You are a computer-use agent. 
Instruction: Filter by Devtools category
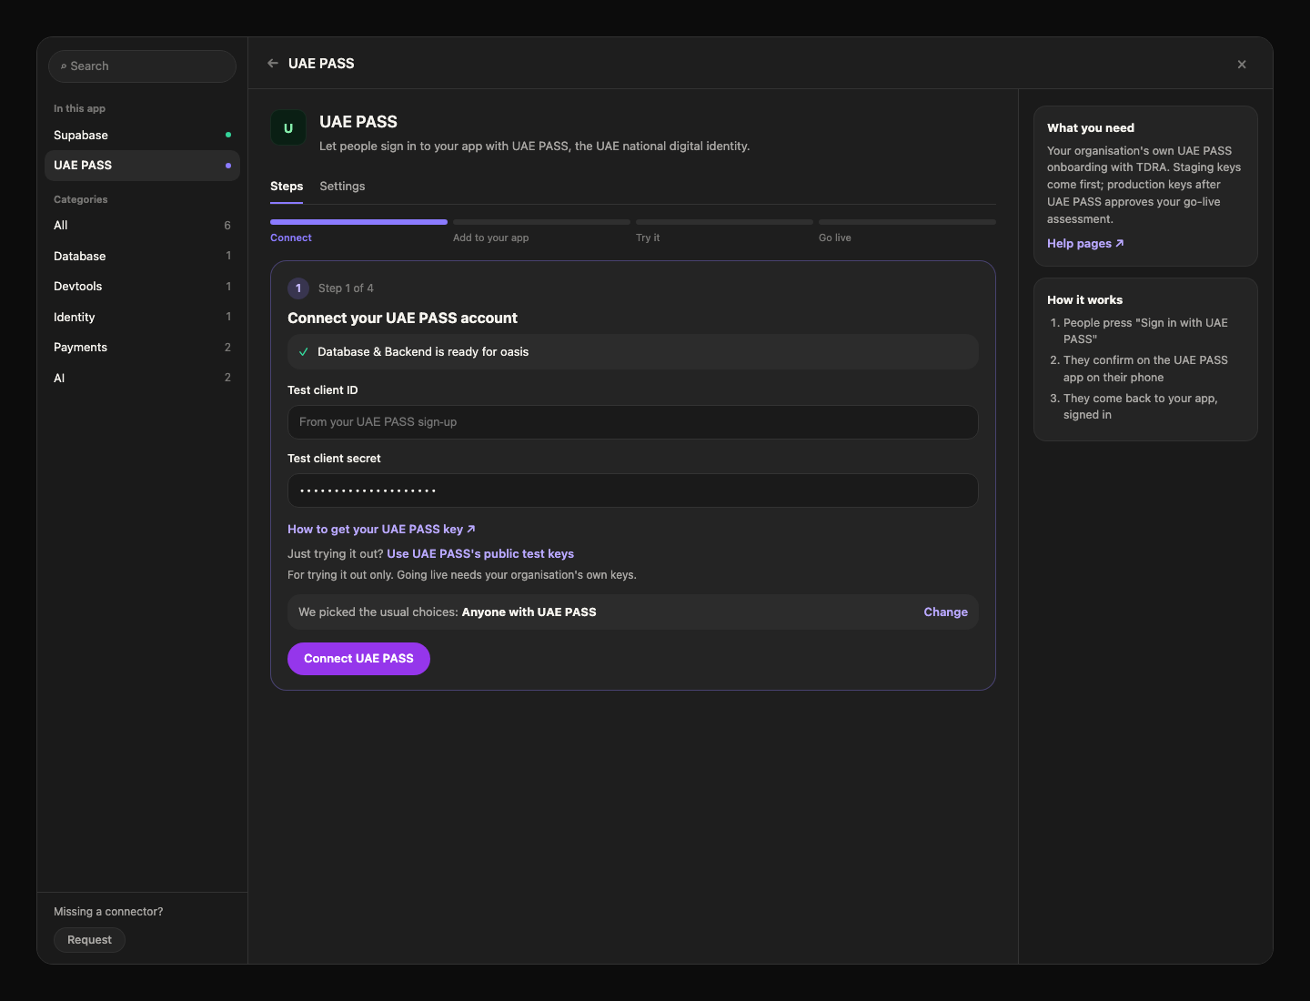tap(142, 287)
